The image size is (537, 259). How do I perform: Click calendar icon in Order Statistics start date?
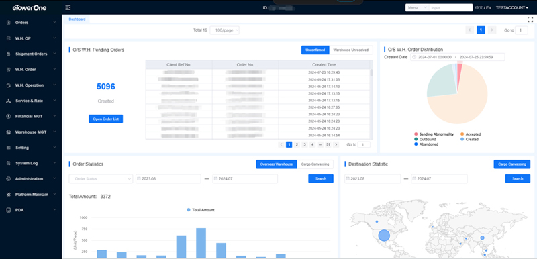point(138,178)
